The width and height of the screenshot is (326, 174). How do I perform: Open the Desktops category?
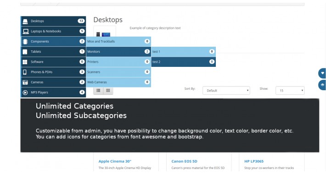pyautogui.click(x=53, y=21)
